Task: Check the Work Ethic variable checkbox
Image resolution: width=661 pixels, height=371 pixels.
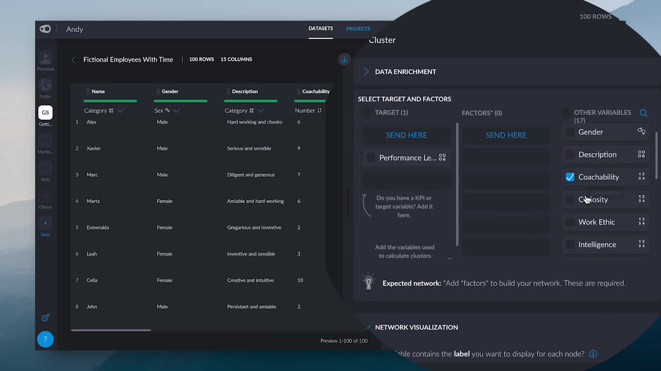Action: click(x=570, y=222)
